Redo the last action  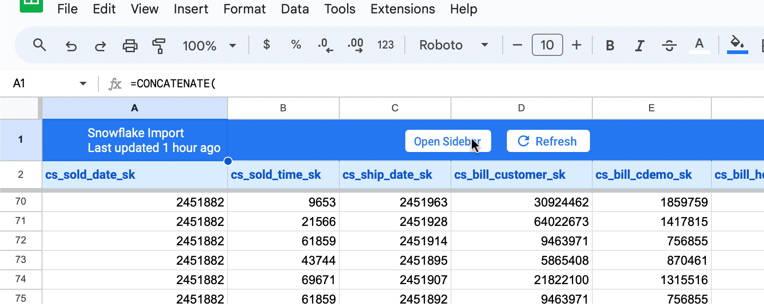pyautogui.click(x=100, y=45)
